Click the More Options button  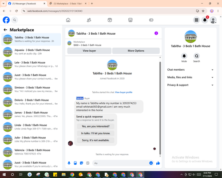[x=136, y=51]
